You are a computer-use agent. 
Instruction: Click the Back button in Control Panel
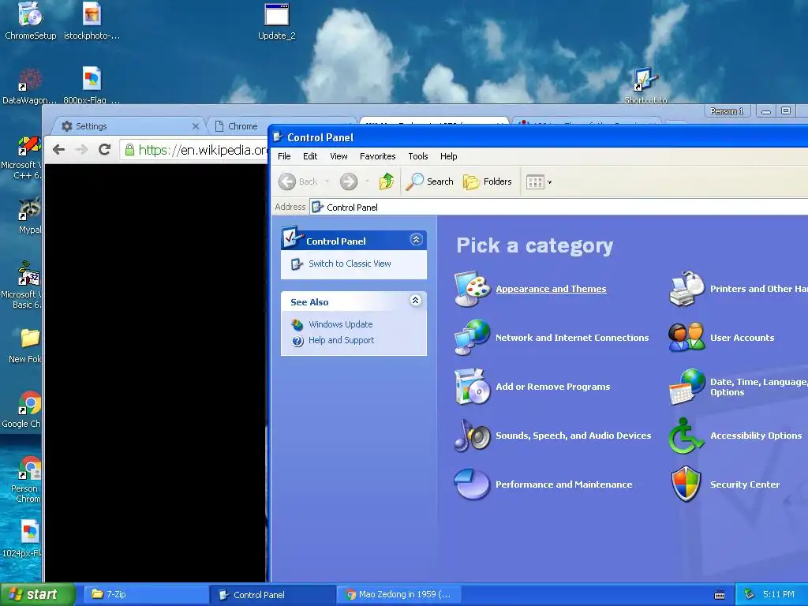click(x=298, y=181)
